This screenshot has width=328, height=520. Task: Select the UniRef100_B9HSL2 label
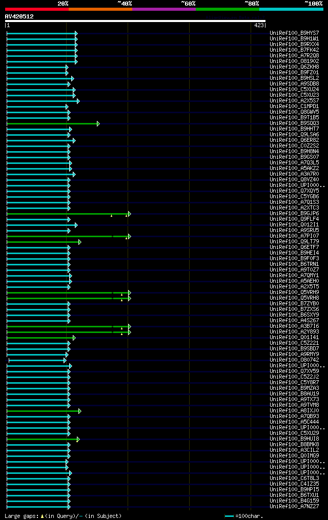294,78
